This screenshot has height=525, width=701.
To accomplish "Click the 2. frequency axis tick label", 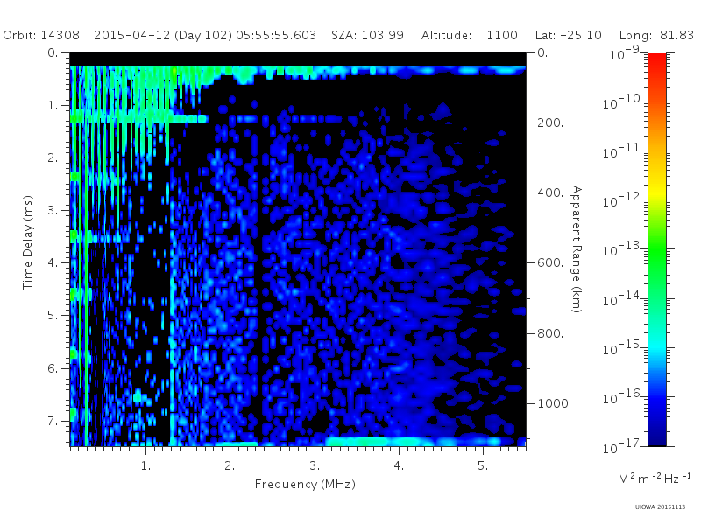I will pyautogui.click(x=230, y=465).
